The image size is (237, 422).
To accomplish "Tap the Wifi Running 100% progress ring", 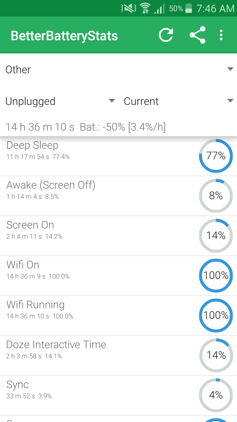I will pyautogui.click(x=216, y=316).
